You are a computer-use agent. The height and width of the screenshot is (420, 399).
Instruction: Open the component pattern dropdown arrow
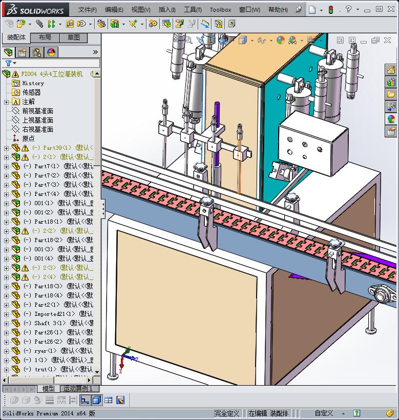pos(60,25)
